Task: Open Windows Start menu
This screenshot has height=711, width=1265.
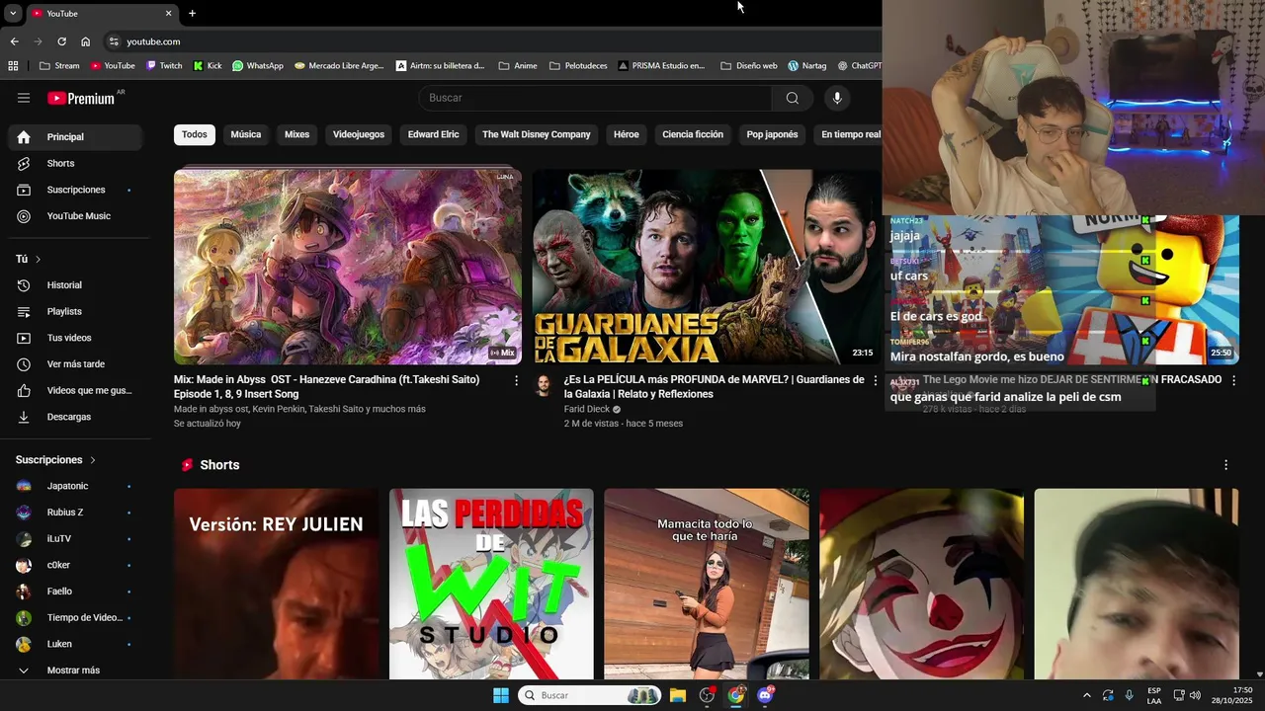Action: 501,695
